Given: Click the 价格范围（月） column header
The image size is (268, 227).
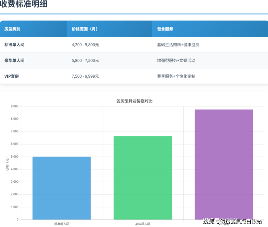Looking at the screenshot, I should 84,29.
